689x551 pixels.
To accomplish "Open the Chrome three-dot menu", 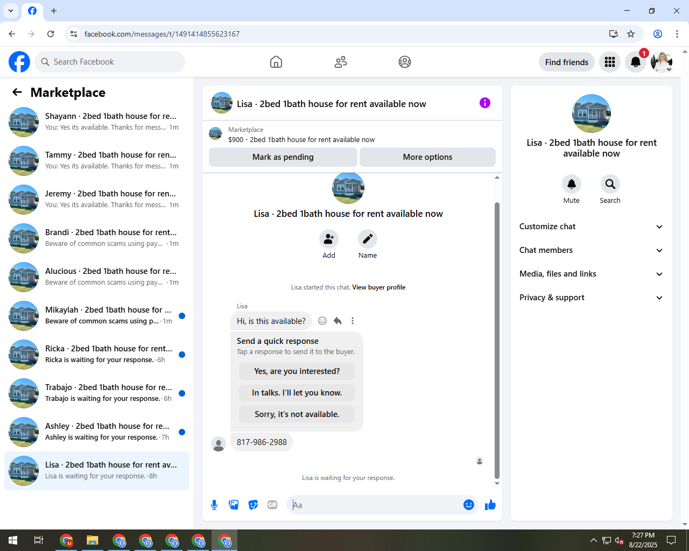I will (677, 34).
